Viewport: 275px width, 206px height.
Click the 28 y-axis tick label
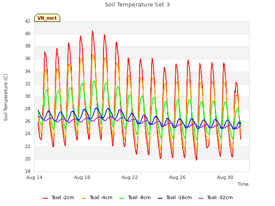[x=27, y=109]
